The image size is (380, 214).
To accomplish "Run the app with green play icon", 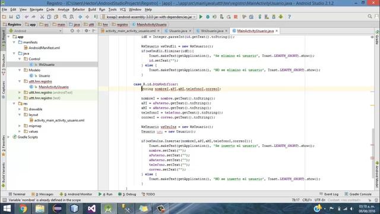I will tap(201, 17).
